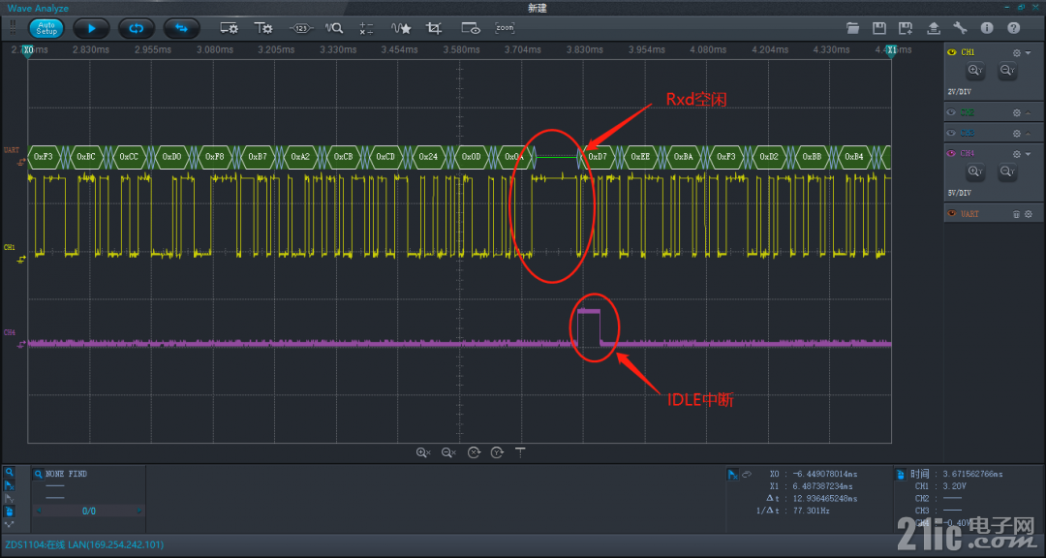
Task: Select the X1 cursor marker
Action: [x=891, y=52]
